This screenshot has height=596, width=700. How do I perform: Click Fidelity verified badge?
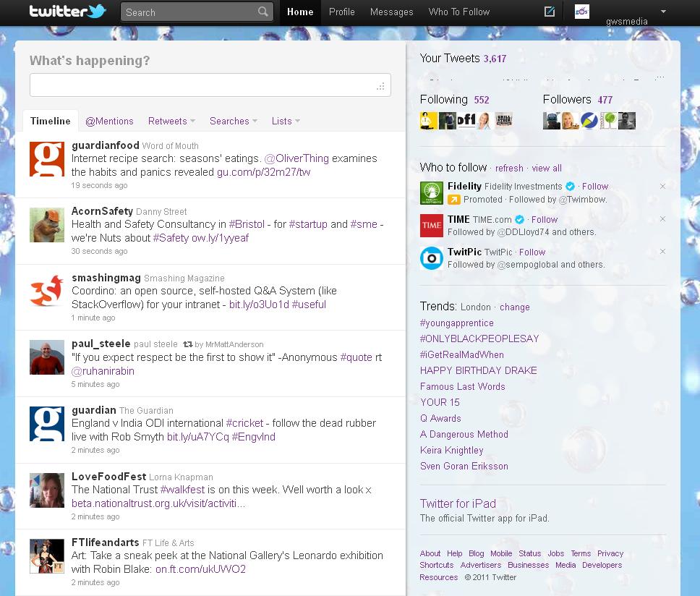tap(570, 186)
